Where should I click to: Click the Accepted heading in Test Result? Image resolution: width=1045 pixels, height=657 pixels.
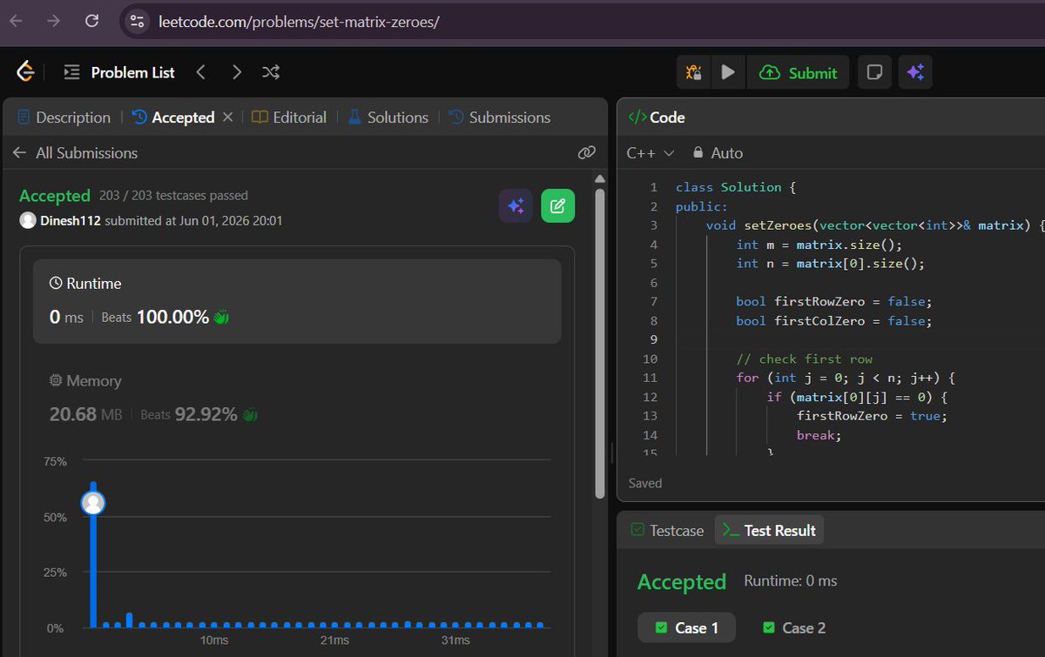point(682,582)
